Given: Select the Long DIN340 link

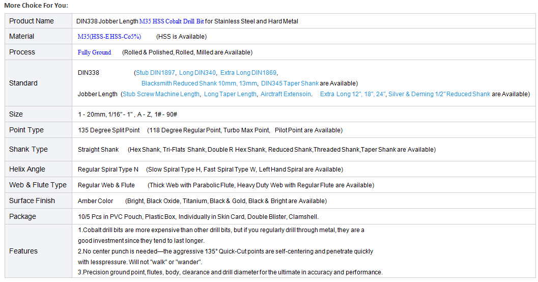Looking at the screenshot, I should (197, 73).
